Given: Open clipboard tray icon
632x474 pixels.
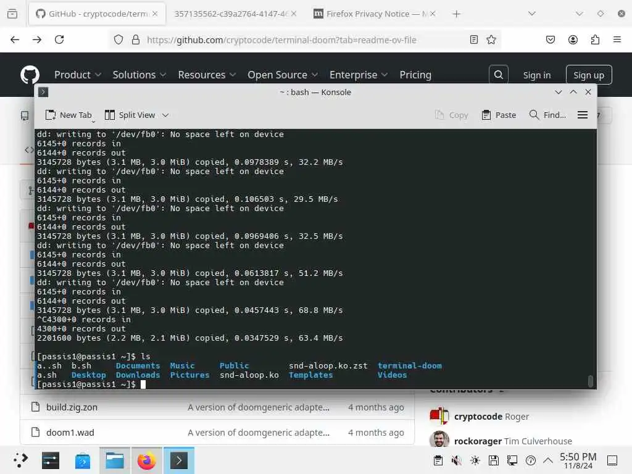Looking at the screenshot, I should (x=438, y=460).
